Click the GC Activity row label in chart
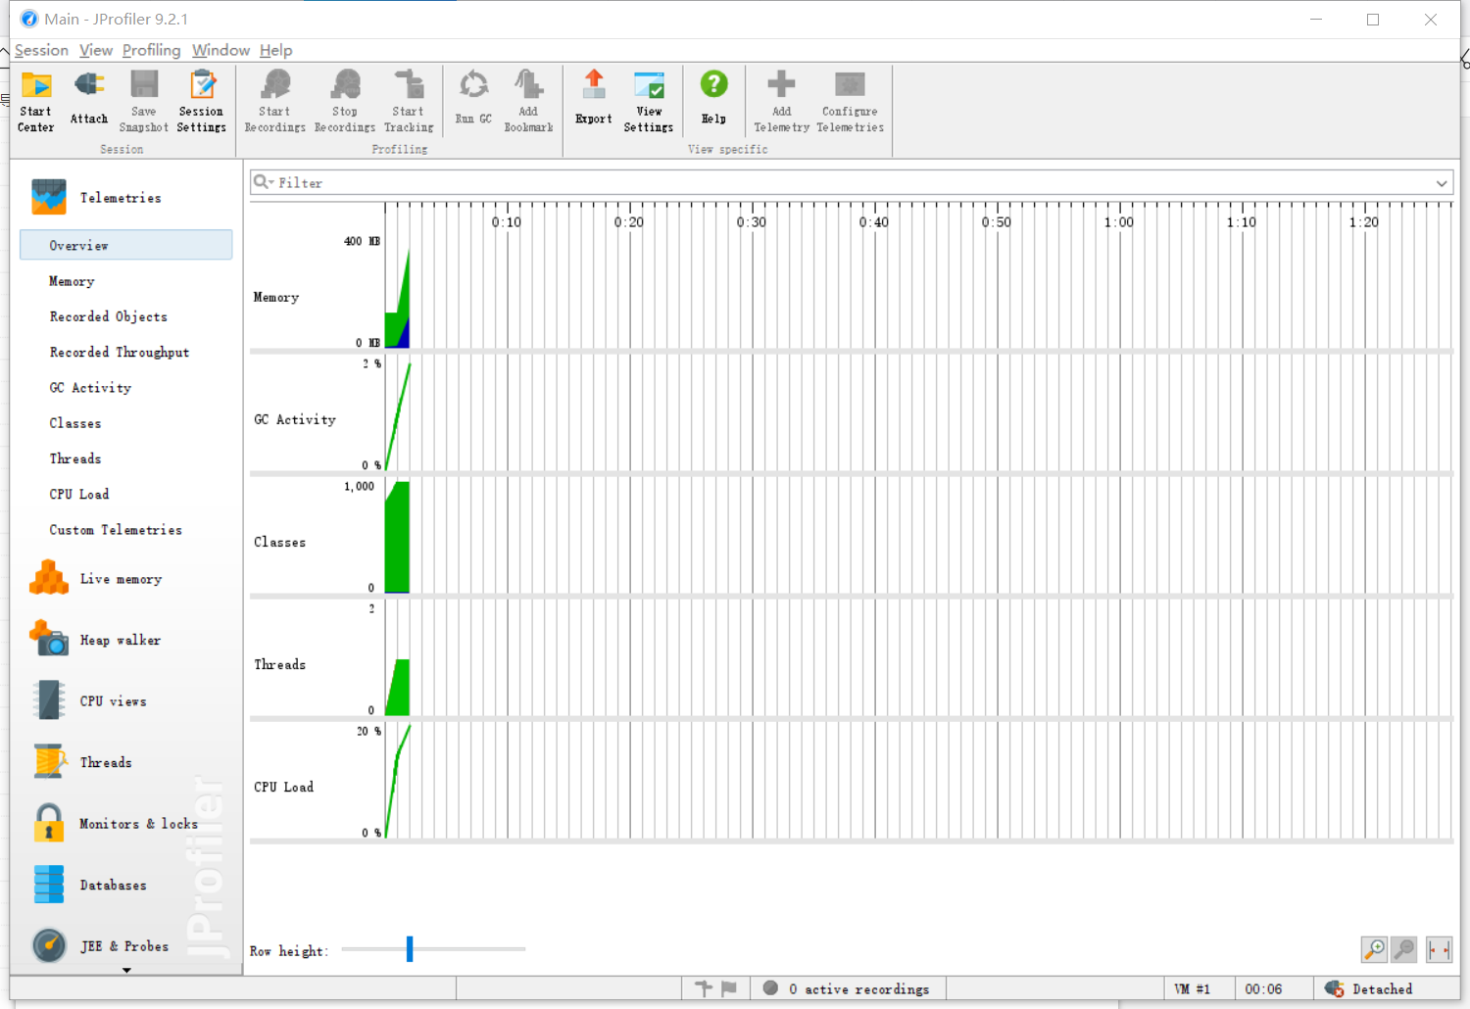The width and height of the screenshot is (1470, 1009). point(295,419)
